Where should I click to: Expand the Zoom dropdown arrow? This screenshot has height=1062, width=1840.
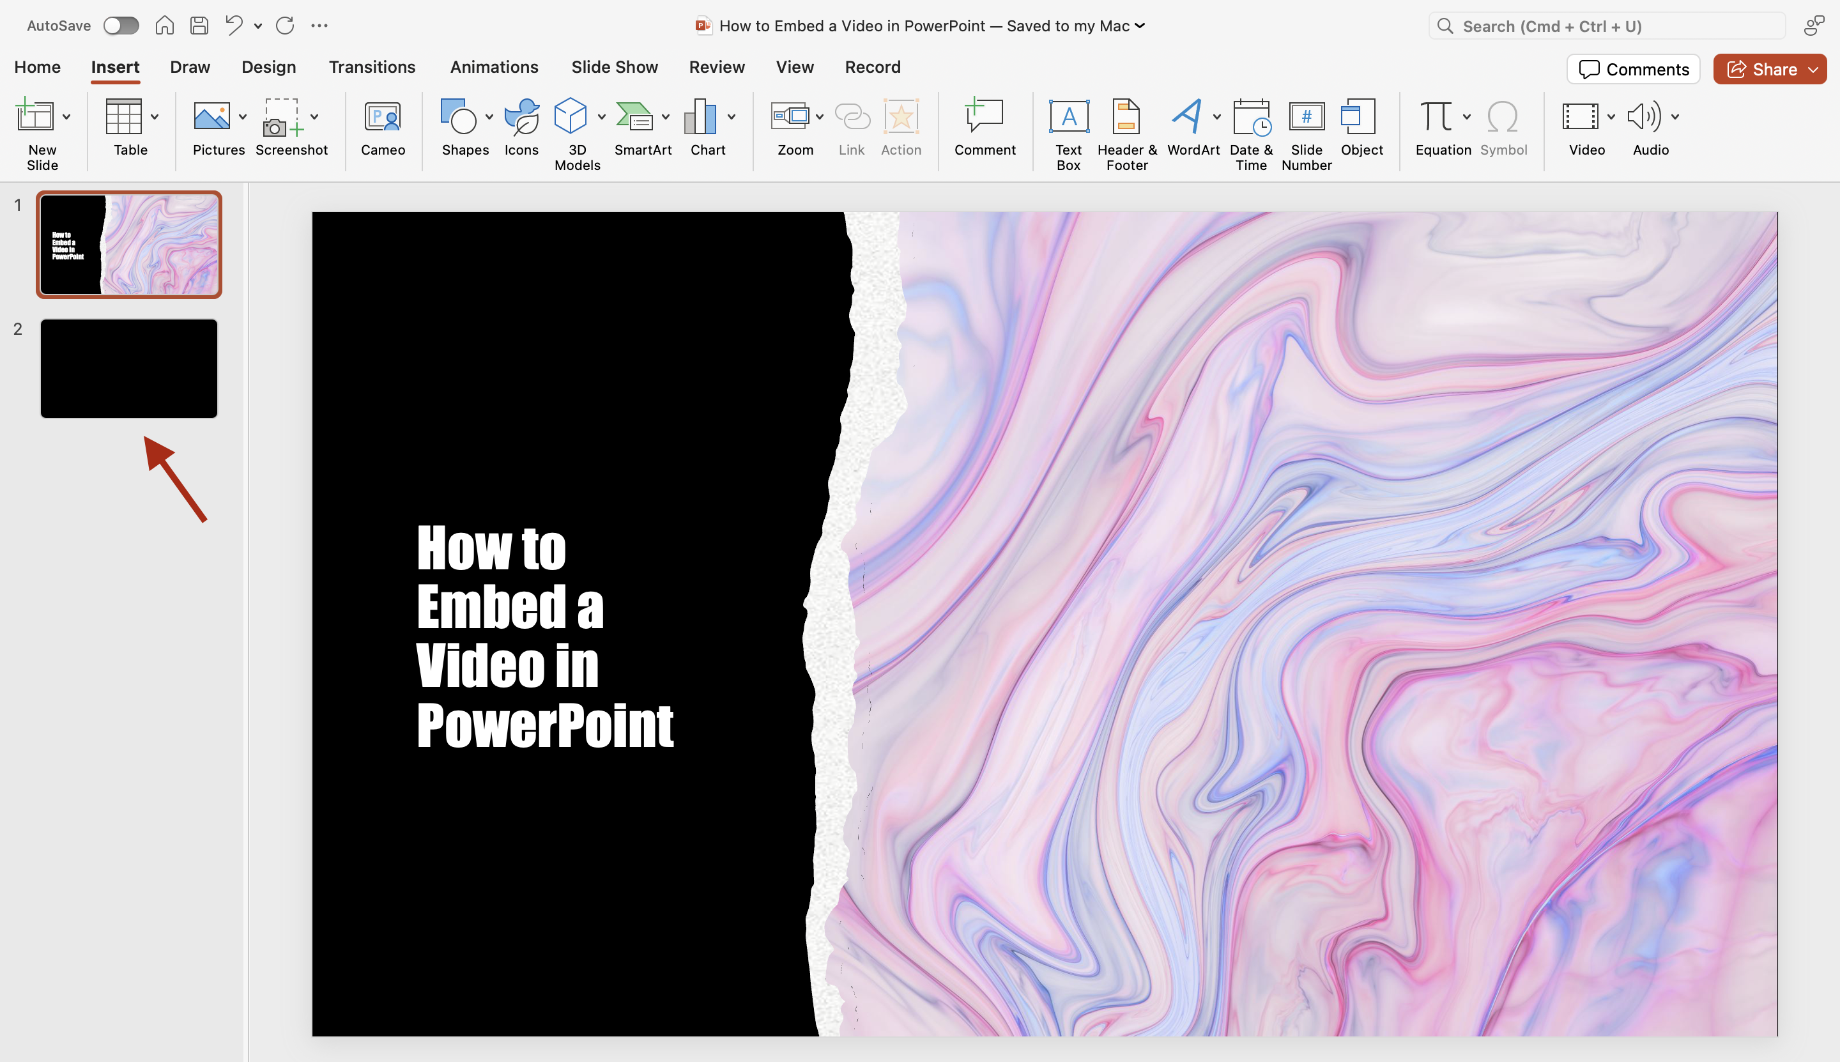820,117
